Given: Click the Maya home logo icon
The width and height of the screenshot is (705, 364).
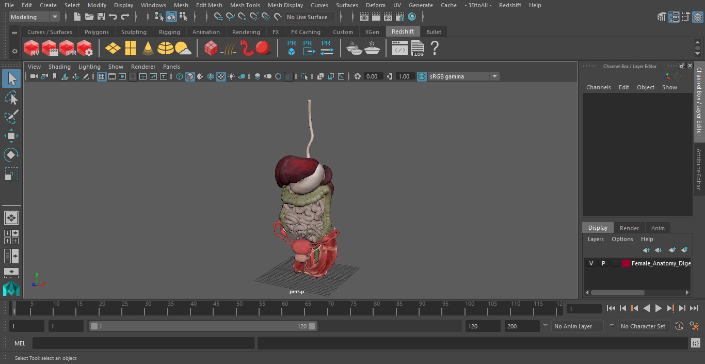Looking at the screenshot, I should (x=11, y=289).
